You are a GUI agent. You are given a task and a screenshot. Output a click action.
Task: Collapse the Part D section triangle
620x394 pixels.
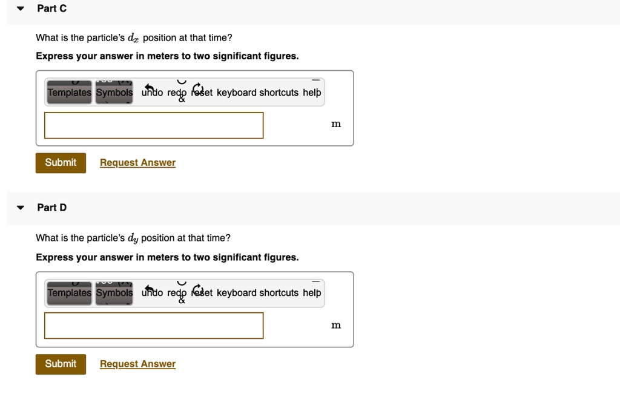pos(21,208)
